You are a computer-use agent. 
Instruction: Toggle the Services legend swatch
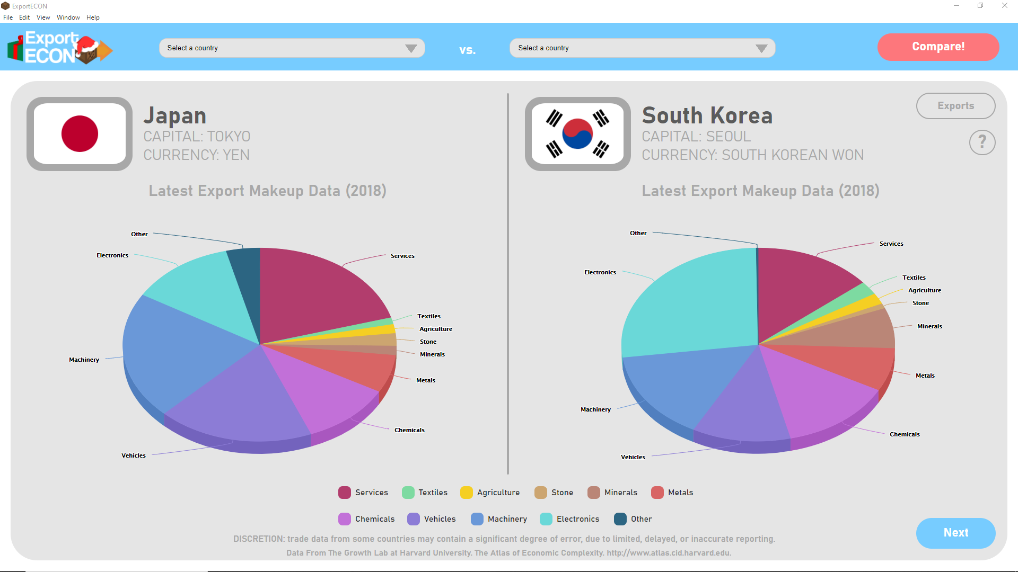tap(345, 493)
